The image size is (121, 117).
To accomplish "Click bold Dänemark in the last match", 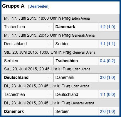I will tap(14, 111).
